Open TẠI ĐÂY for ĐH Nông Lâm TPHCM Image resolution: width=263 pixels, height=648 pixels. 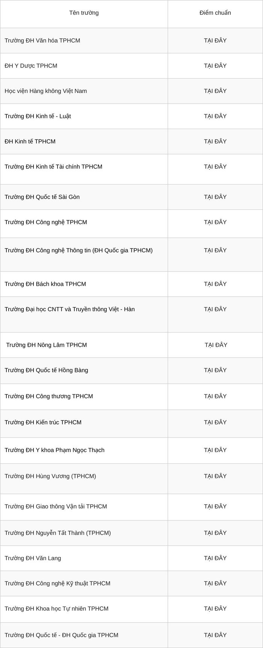tap(216, 345)
